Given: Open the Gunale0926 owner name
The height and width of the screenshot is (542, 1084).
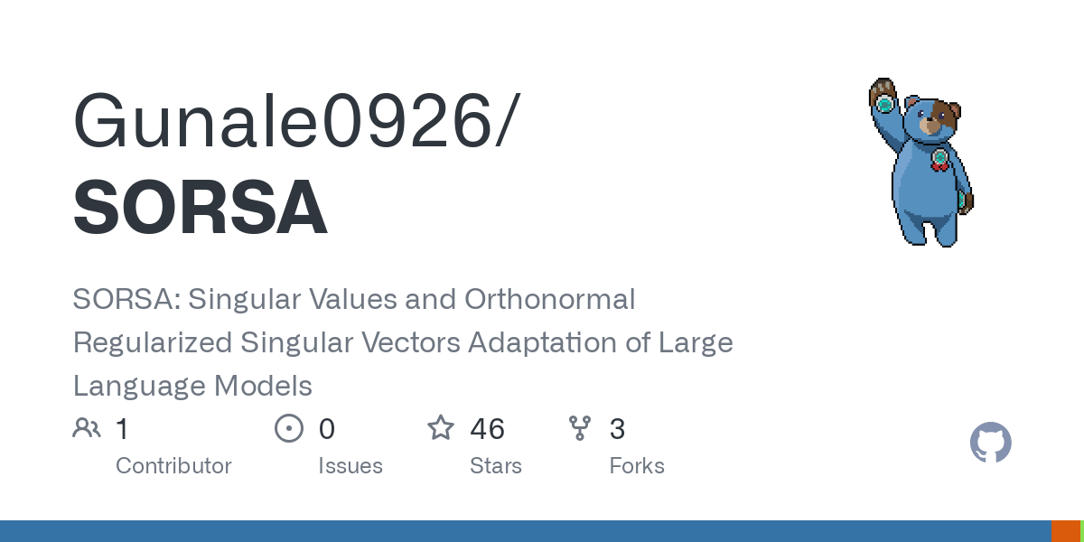Looking at the screenshot, I should [296, 121].
